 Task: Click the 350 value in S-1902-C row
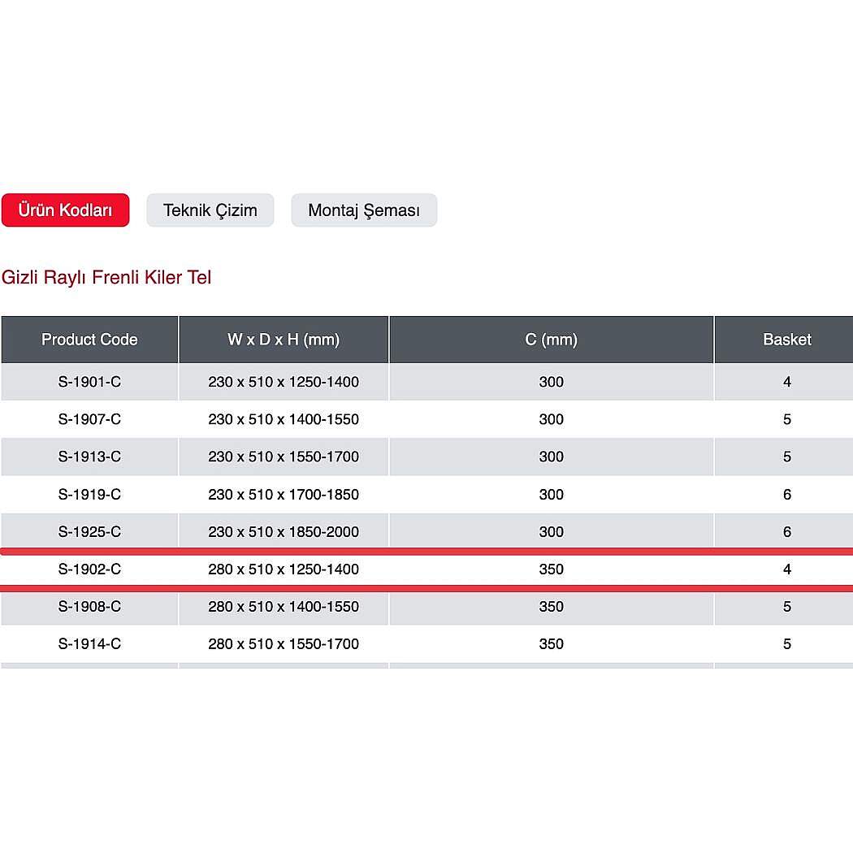pos(551,569)
